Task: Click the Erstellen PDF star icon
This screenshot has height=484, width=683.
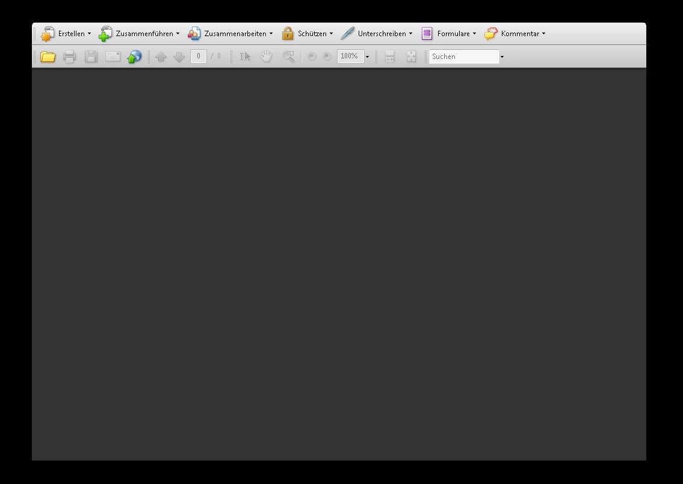Action: (48, 34)
